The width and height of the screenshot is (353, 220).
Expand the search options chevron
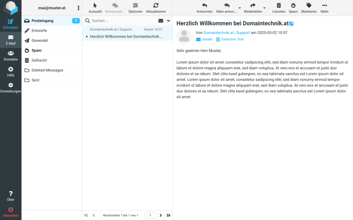(x=169, y=21)
